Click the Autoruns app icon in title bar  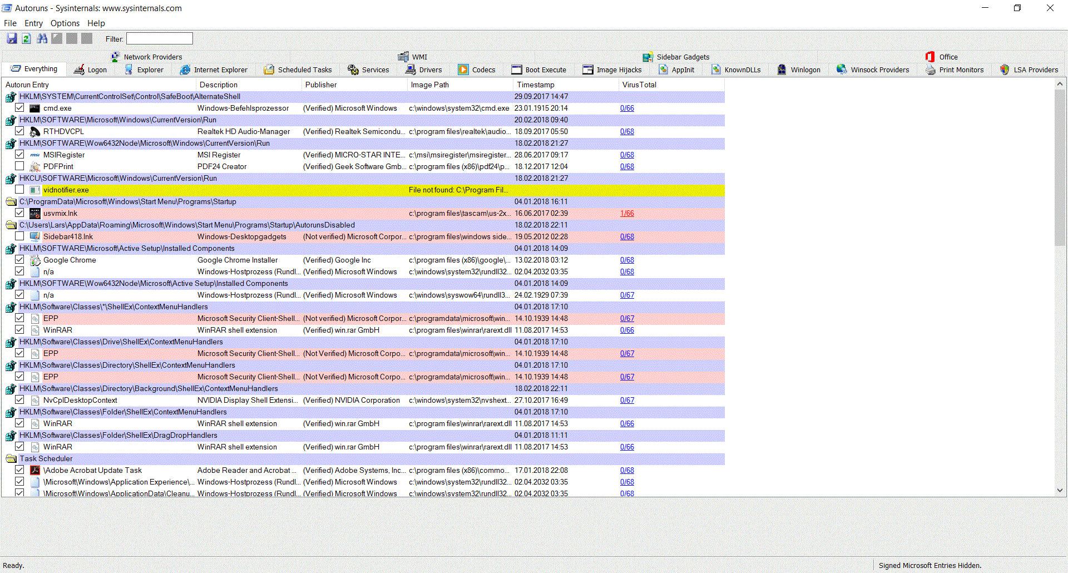[7, 8]
